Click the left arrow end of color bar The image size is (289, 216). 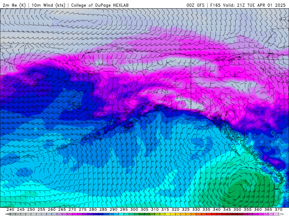[8, 214]
